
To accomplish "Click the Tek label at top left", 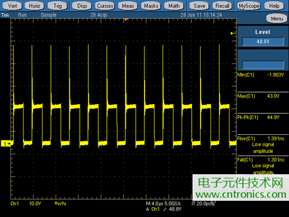I will point(5,15).
